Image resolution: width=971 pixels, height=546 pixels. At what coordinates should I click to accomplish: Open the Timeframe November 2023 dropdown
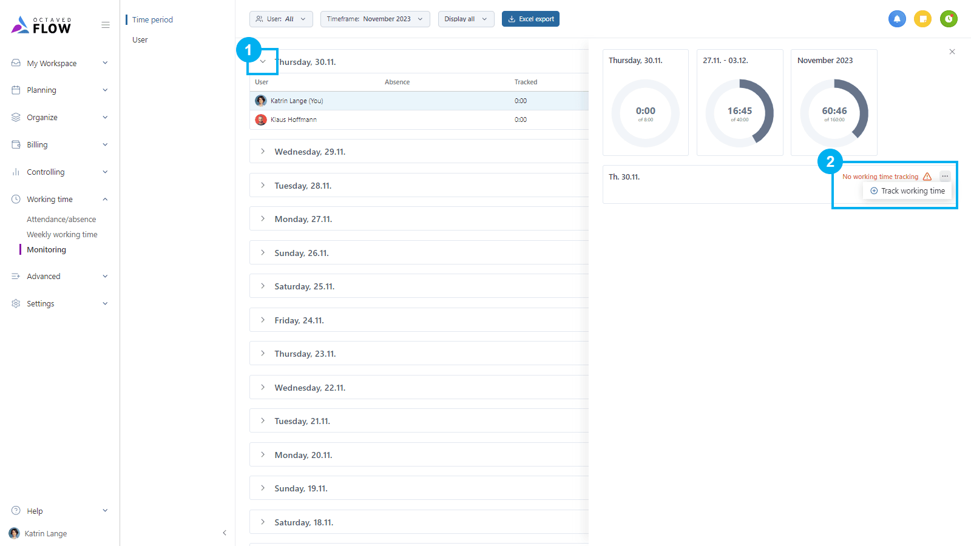pyautogui.click(x=374, y=19)
